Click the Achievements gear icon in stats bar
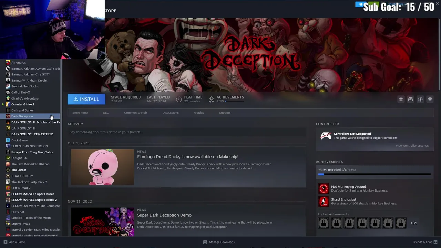Image resolution: width=441 pixels, height=248 pixels. pyautogui.click(x=212, y=99)
